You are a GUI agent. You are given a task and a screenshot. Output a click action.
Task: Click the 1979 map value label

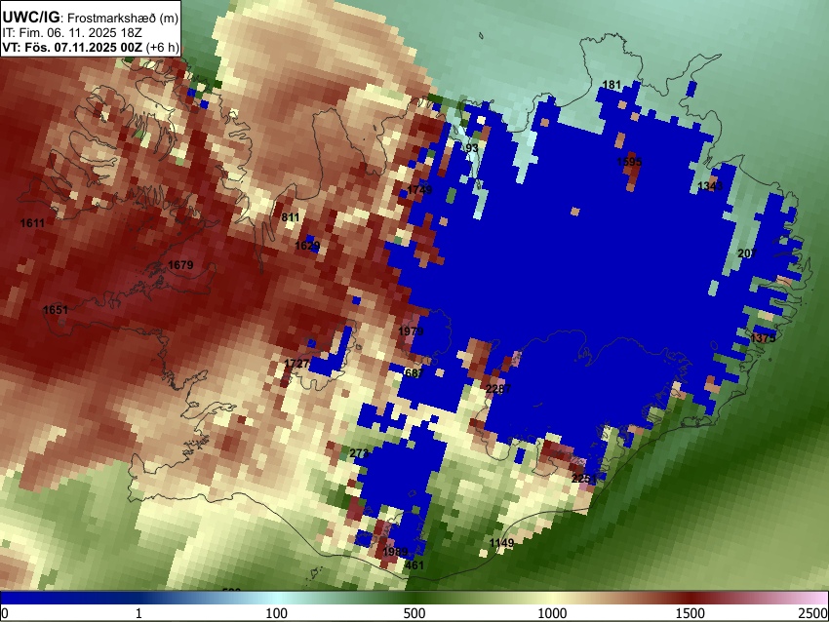coord(411,331)
